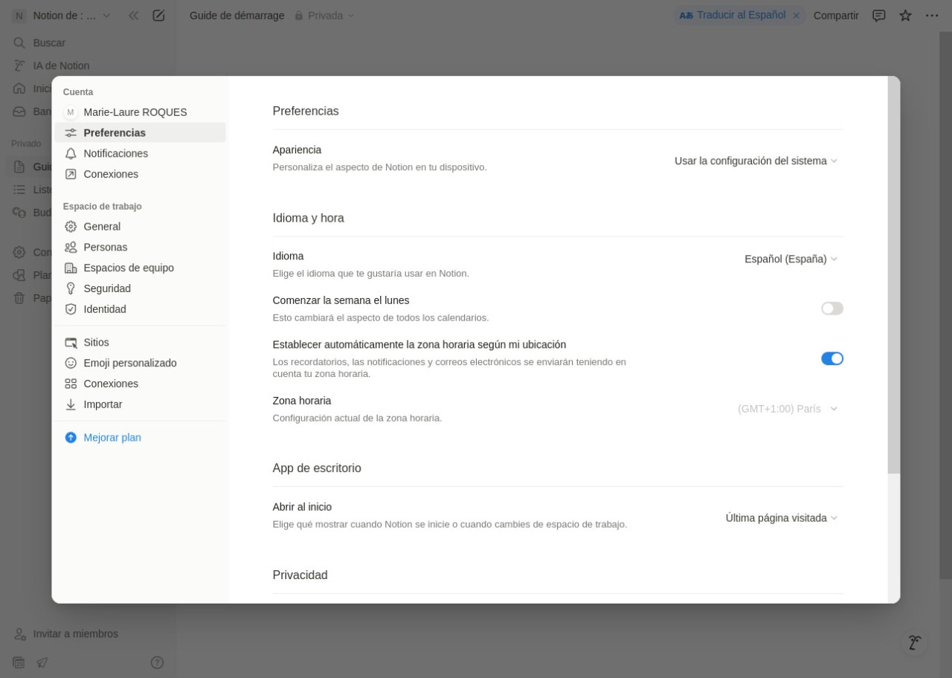The image size is (952, 678).
Task: Click the Mejorar plan link
Action: (112, 438)
